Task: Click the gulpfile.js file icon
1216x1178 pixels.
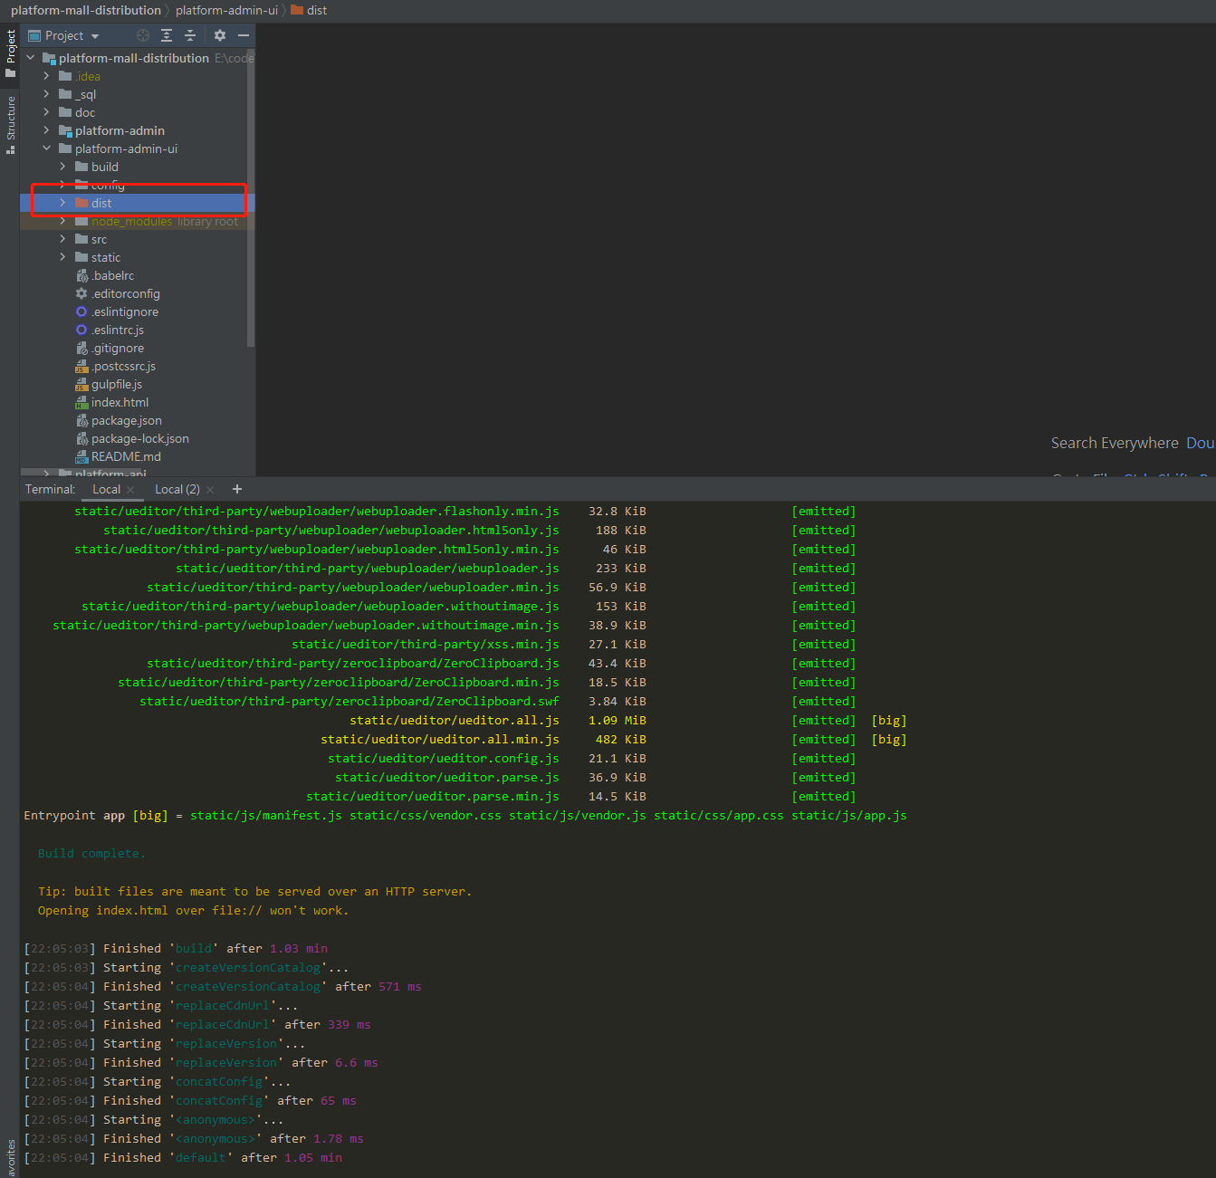Action: (81, 384)
